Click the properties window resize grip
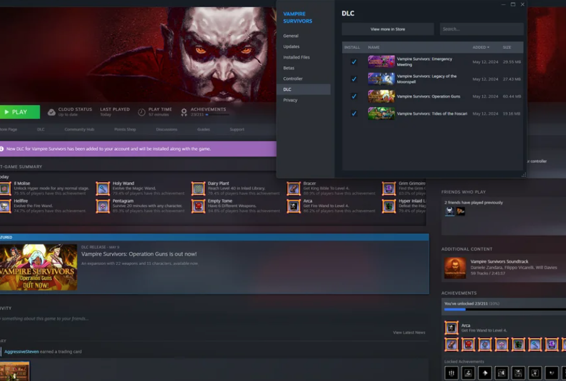 click(523, 175)
